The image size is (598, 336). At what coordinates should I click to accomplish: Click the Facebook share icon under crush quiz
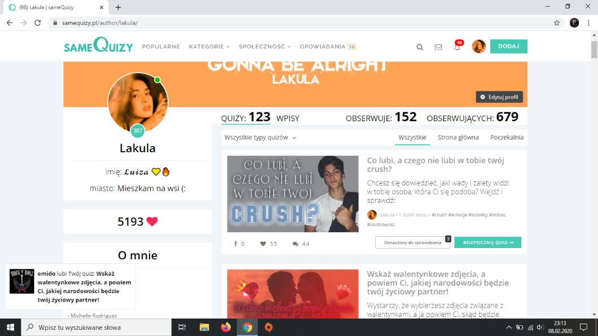[235, 244]
